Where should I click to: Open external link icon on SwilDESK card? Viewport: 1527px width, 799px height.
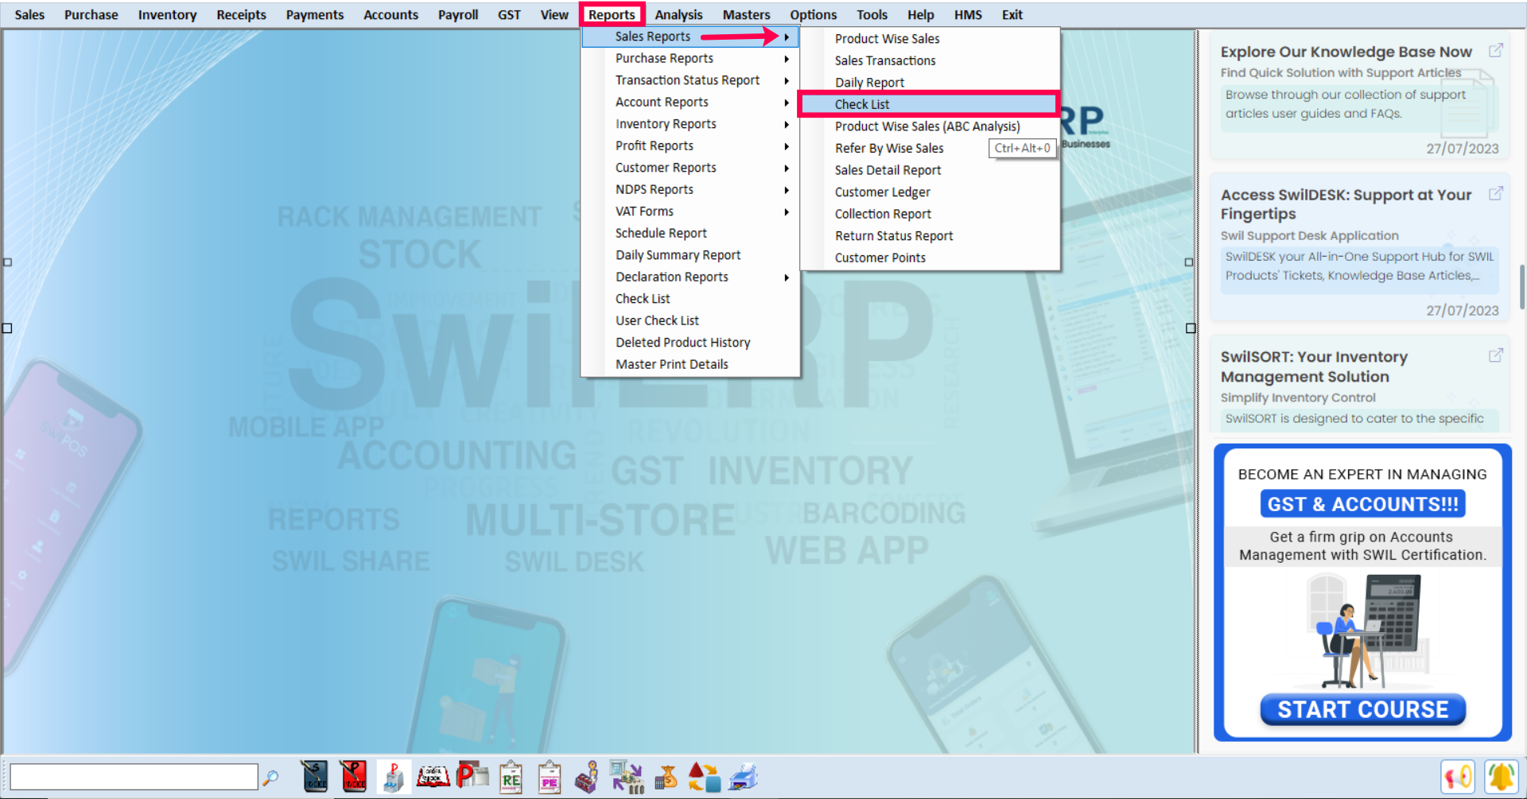point(1495,193)
